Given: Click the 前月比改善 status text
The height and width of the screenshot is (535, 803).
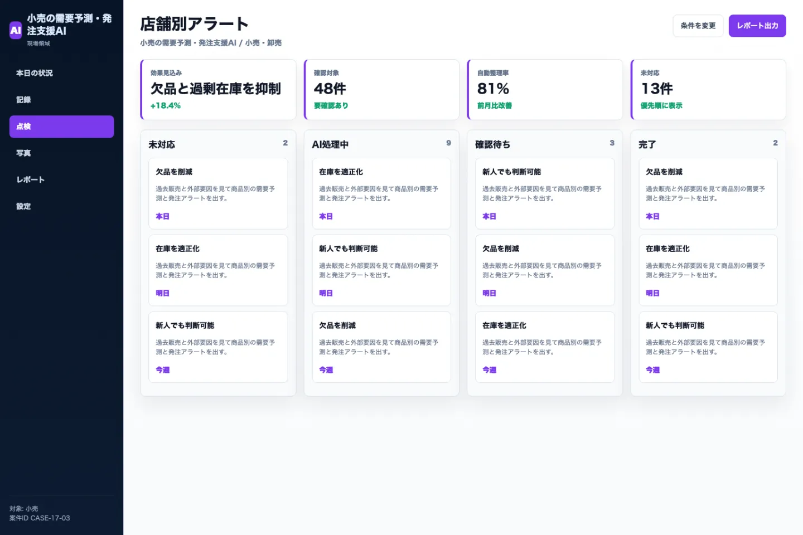Looking at the screenshot, I should pos(495,105).
